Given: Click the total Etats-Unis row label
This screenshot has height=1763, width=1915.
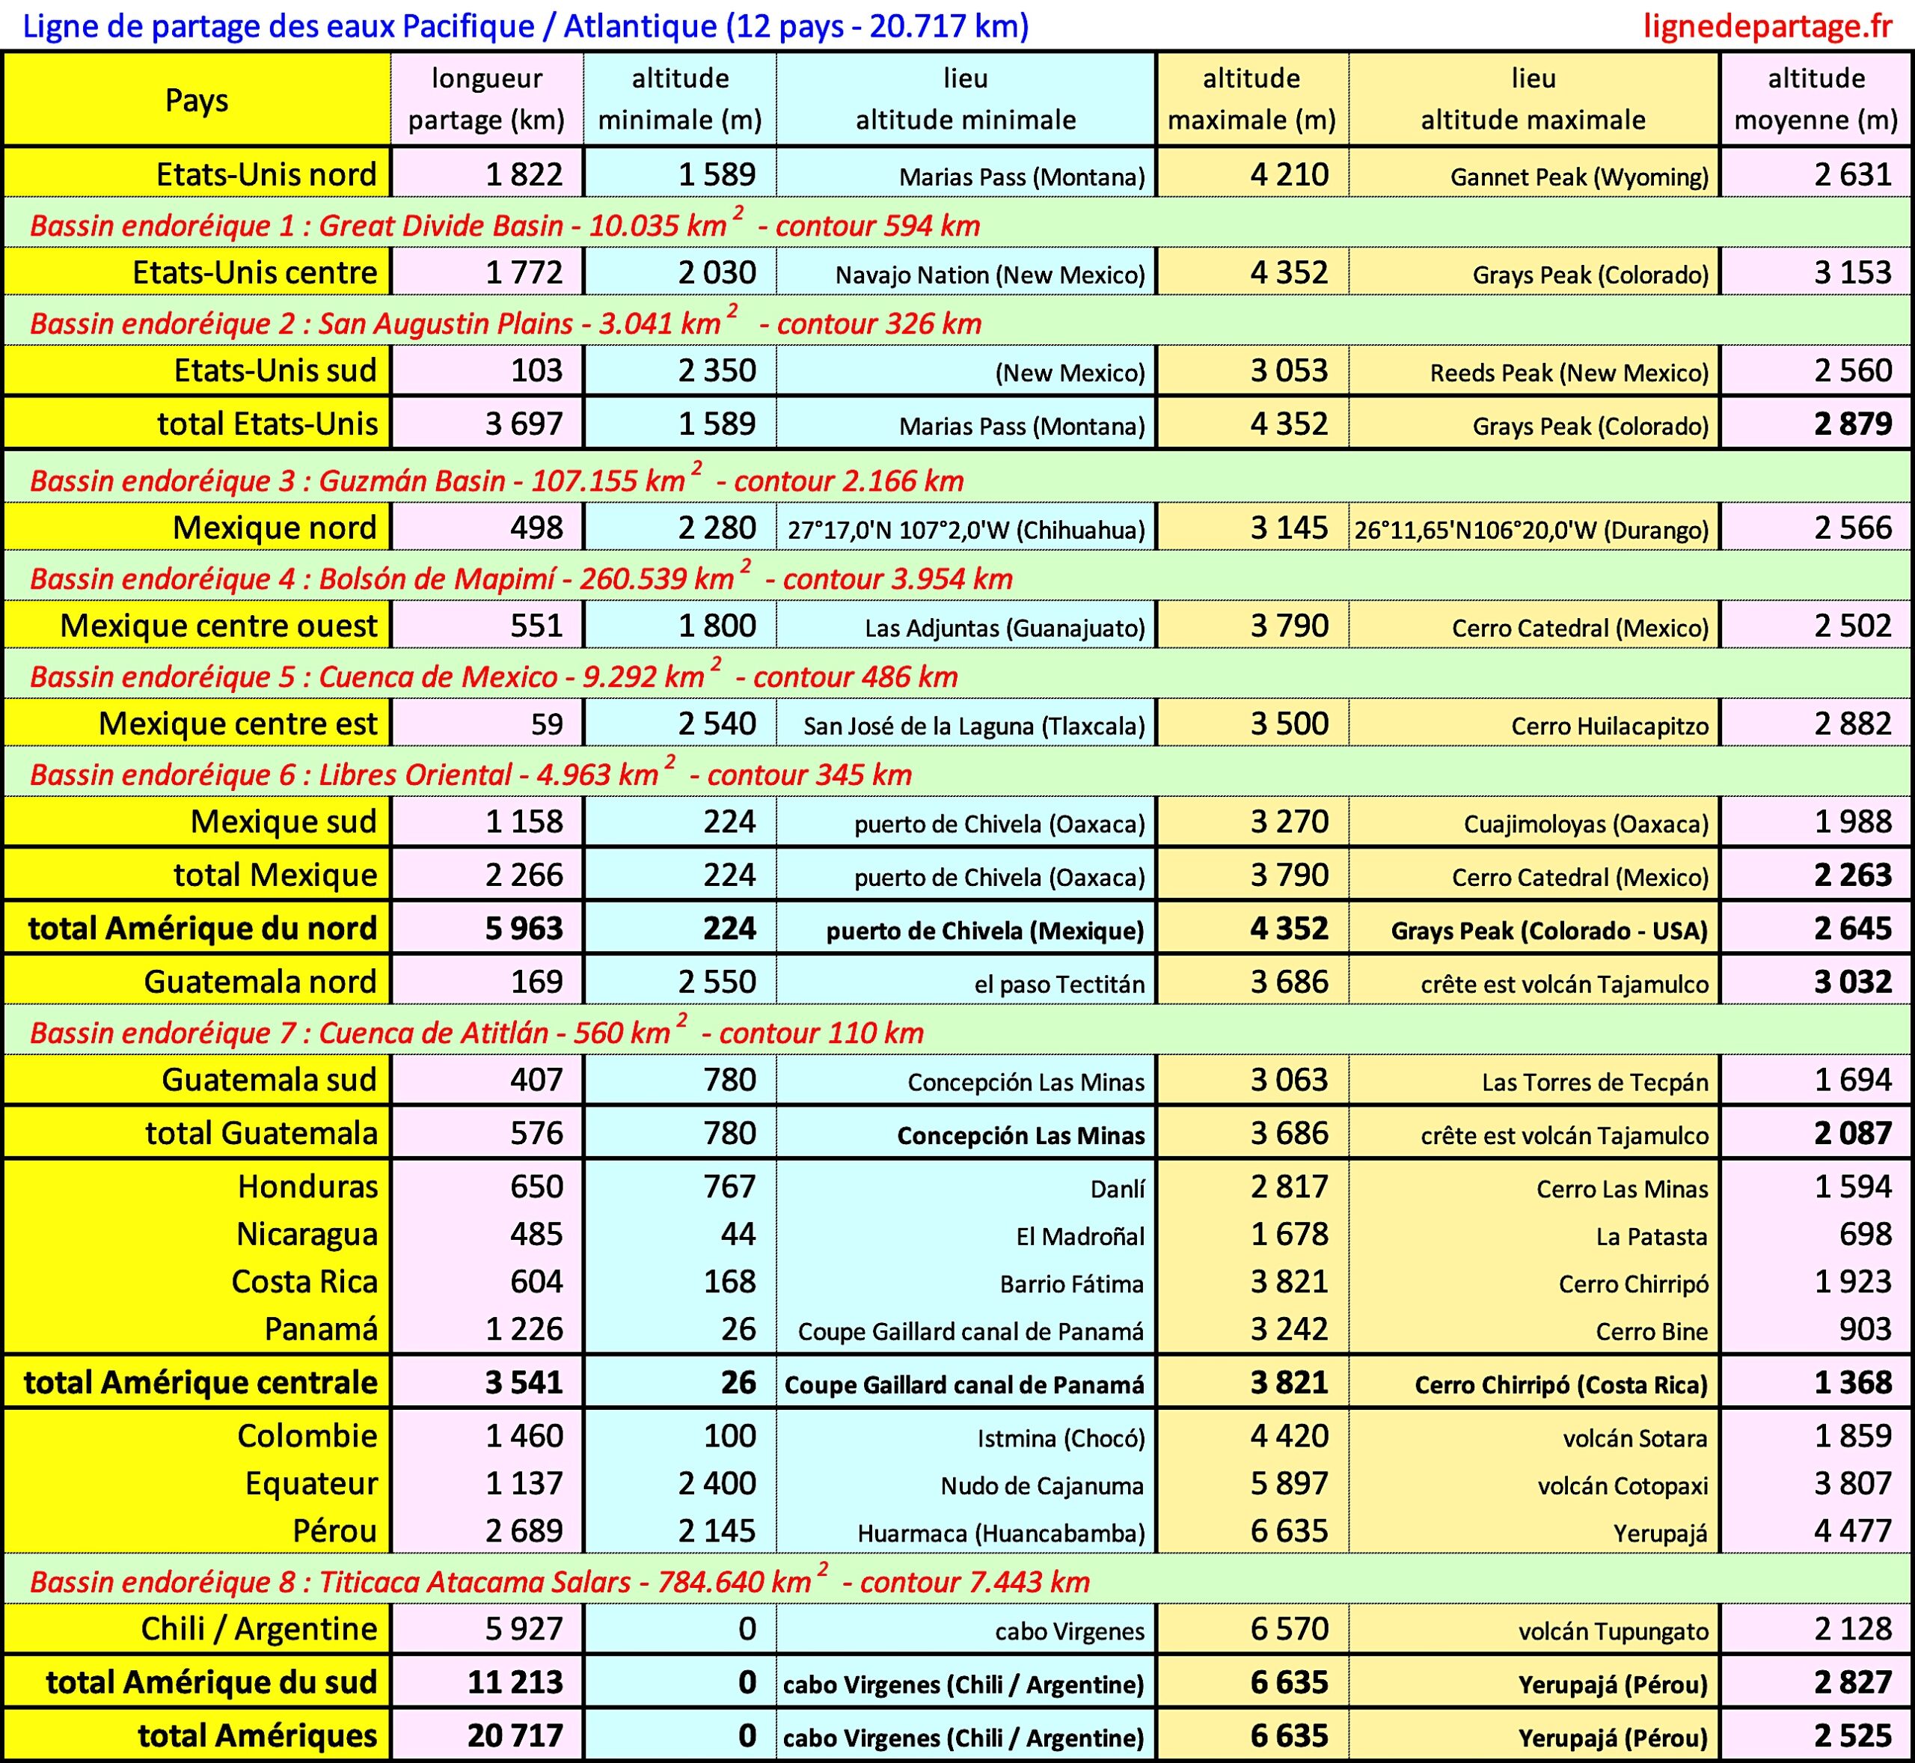Looking at the screenshot, I should click(267, 424).
